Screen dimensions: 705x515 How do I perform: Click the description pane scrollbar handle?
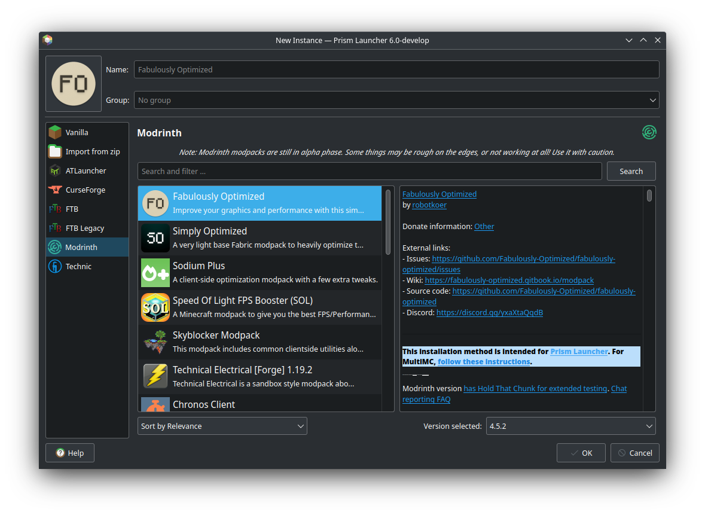649,196
